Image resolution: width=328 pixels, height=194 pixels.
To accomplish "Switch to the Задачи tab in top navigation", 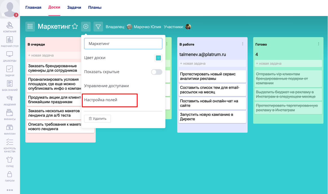I will [74, 7].
